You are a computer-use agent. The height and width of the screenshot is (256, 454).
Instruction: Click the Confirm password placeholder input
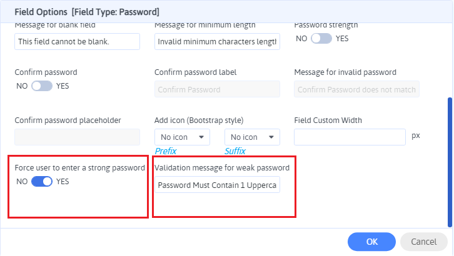(x=77, y=137)
